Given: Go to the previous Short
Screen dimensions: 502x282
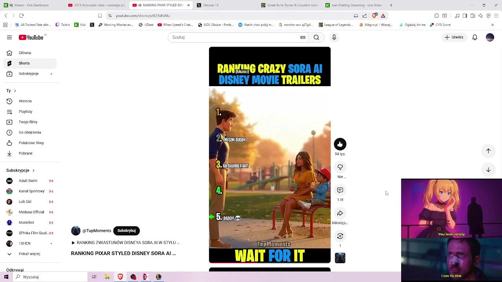Looking at the screenshot, I should pyautogui.click(x=488, y=151).
